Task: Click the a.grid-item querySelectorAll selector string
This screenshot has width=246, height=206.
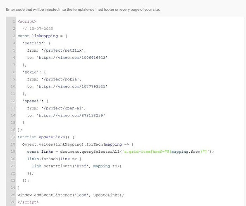Action: pos(166,152)
